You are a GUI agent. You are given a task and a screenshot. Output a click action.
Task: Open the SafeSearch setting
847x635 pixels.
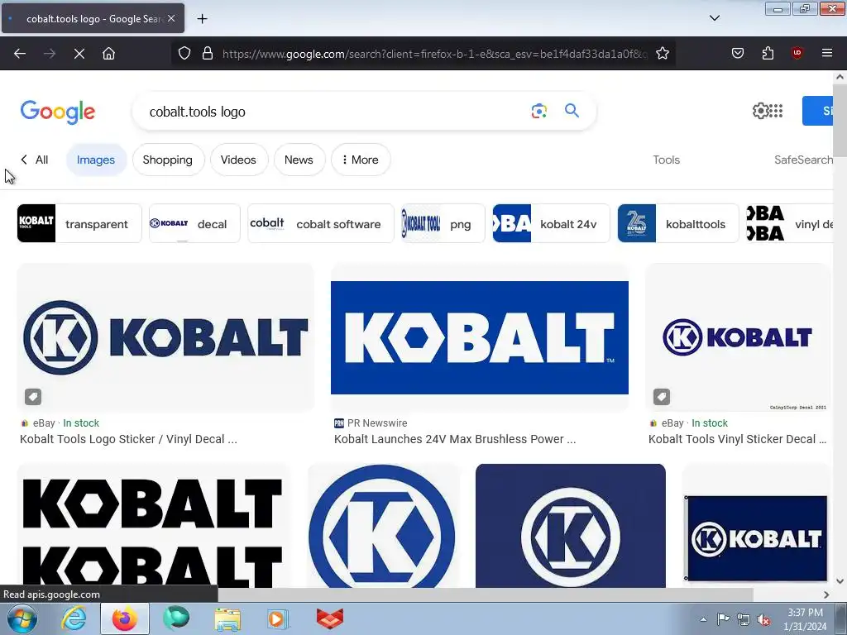coord(803,160)
